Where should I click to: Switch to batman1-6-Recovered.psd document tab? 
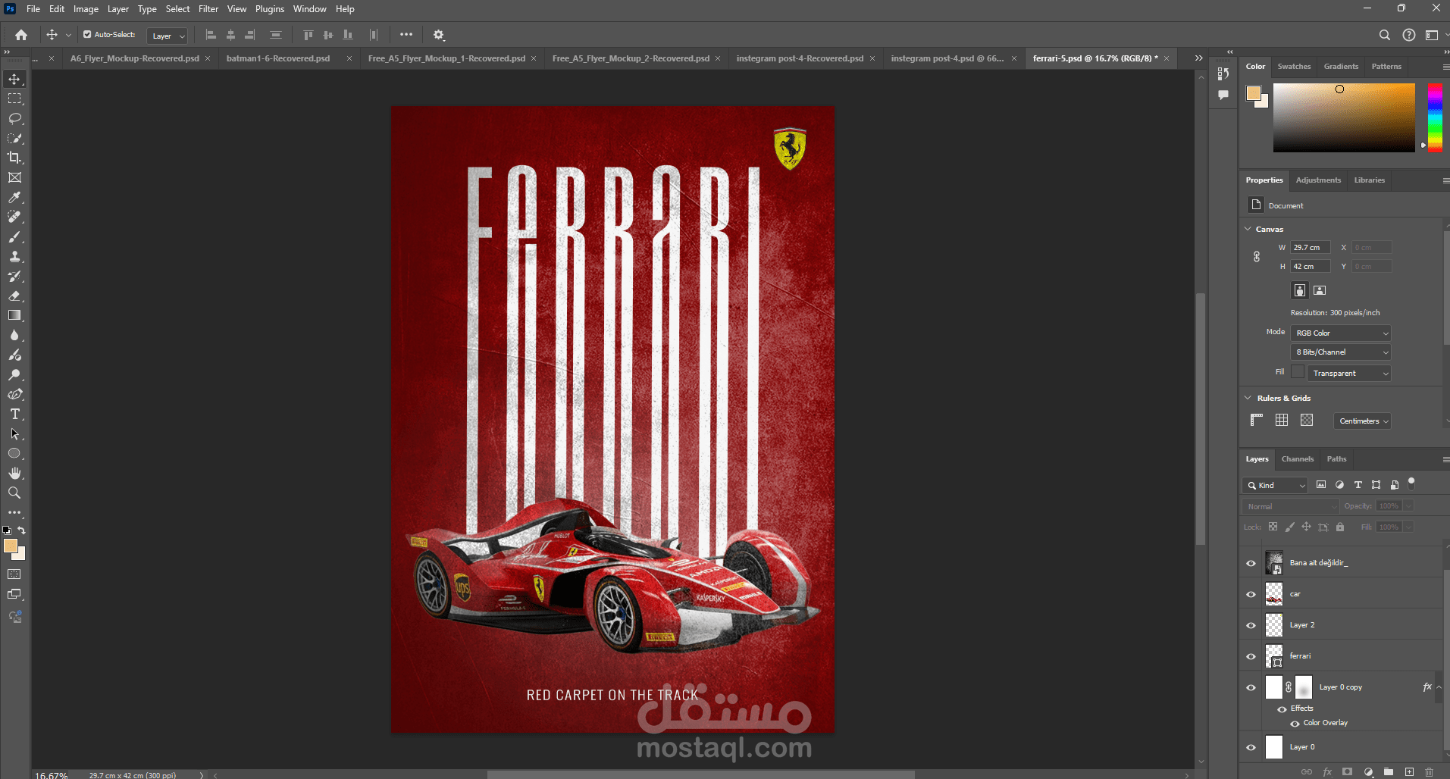click(278, 58)
